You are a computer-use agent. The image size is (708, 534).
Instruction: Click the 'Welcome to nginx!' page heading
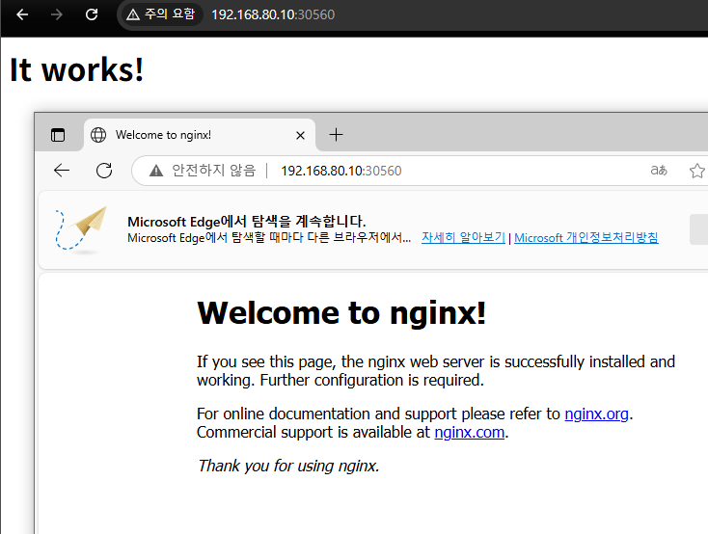[x=341, y=313]
